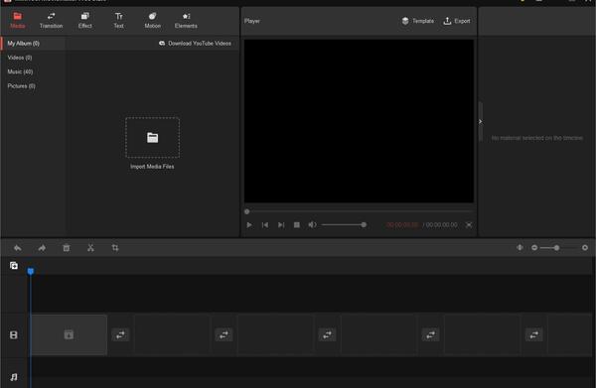Switch to the Transition tab
Image resolution: width=596 pixels, height=388 pixels.
[x=51, y=21]
